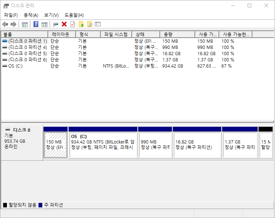Go forward with the right arrow toolbar icon
This screenshot has height=218, width=275.
pyautogui.click(x=13, y=24)
